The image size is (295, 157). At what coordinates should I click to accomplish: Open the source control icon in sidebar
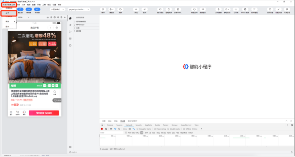[70, 32]
